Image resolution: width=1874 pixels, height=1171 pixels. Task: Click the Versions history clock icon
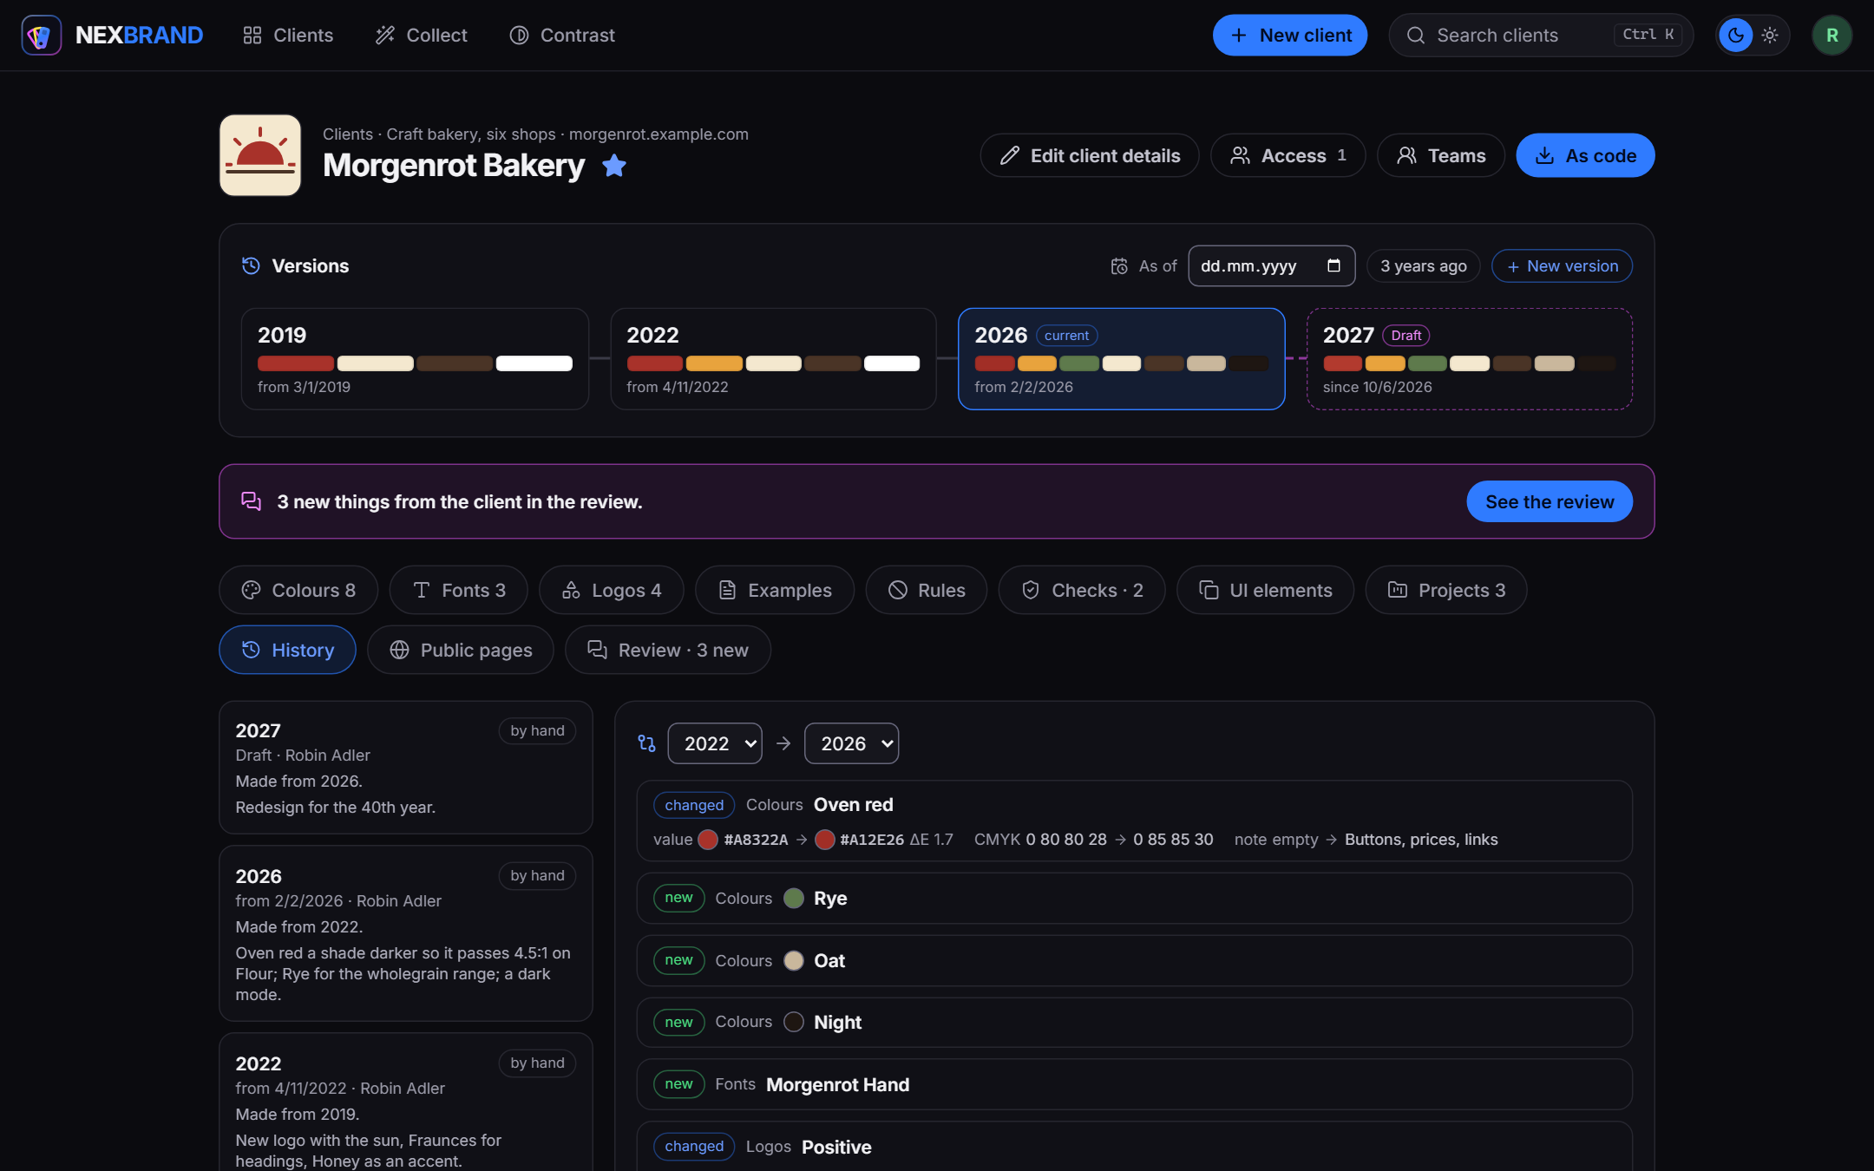251,265
